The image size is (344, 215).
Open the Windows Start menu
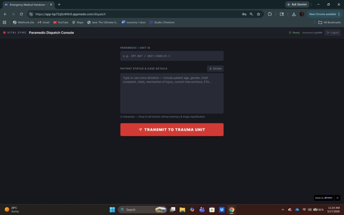[x=112, y=210]
